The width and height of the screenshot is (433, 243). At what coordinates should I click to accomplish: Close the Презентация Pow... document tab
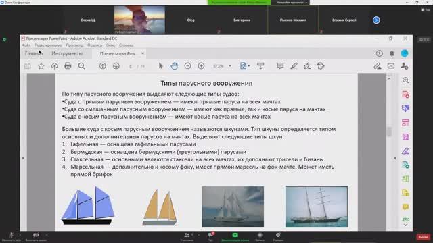tap(143, 53)
